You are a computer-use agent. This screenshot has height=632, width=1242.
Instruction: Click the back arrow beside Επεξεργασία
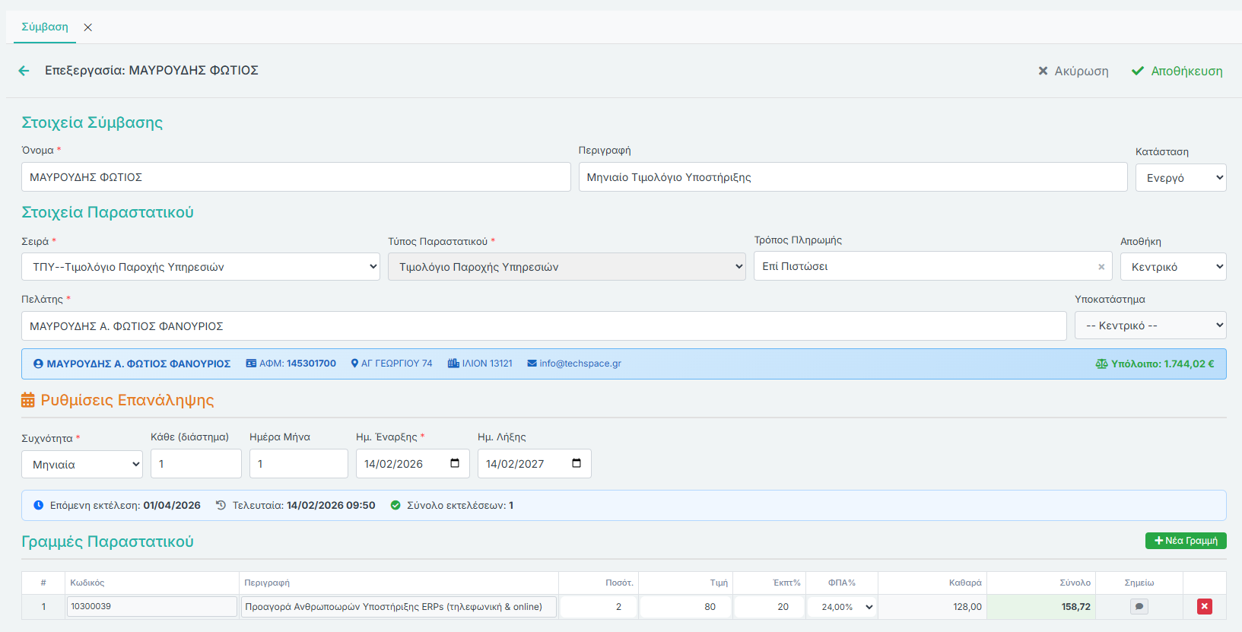[24, 71]
